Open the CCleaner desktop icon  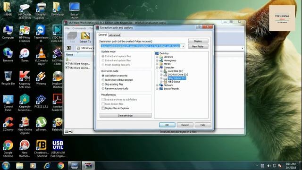tap(8, 124)
